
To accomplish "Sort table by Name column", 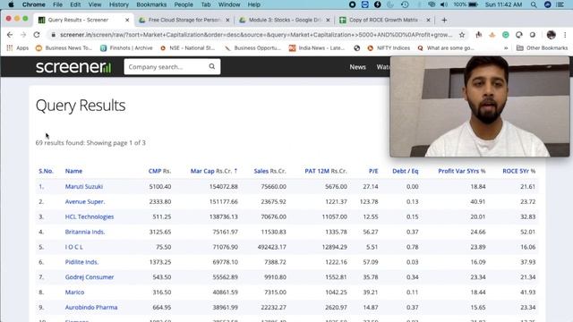I will (73, 171).
